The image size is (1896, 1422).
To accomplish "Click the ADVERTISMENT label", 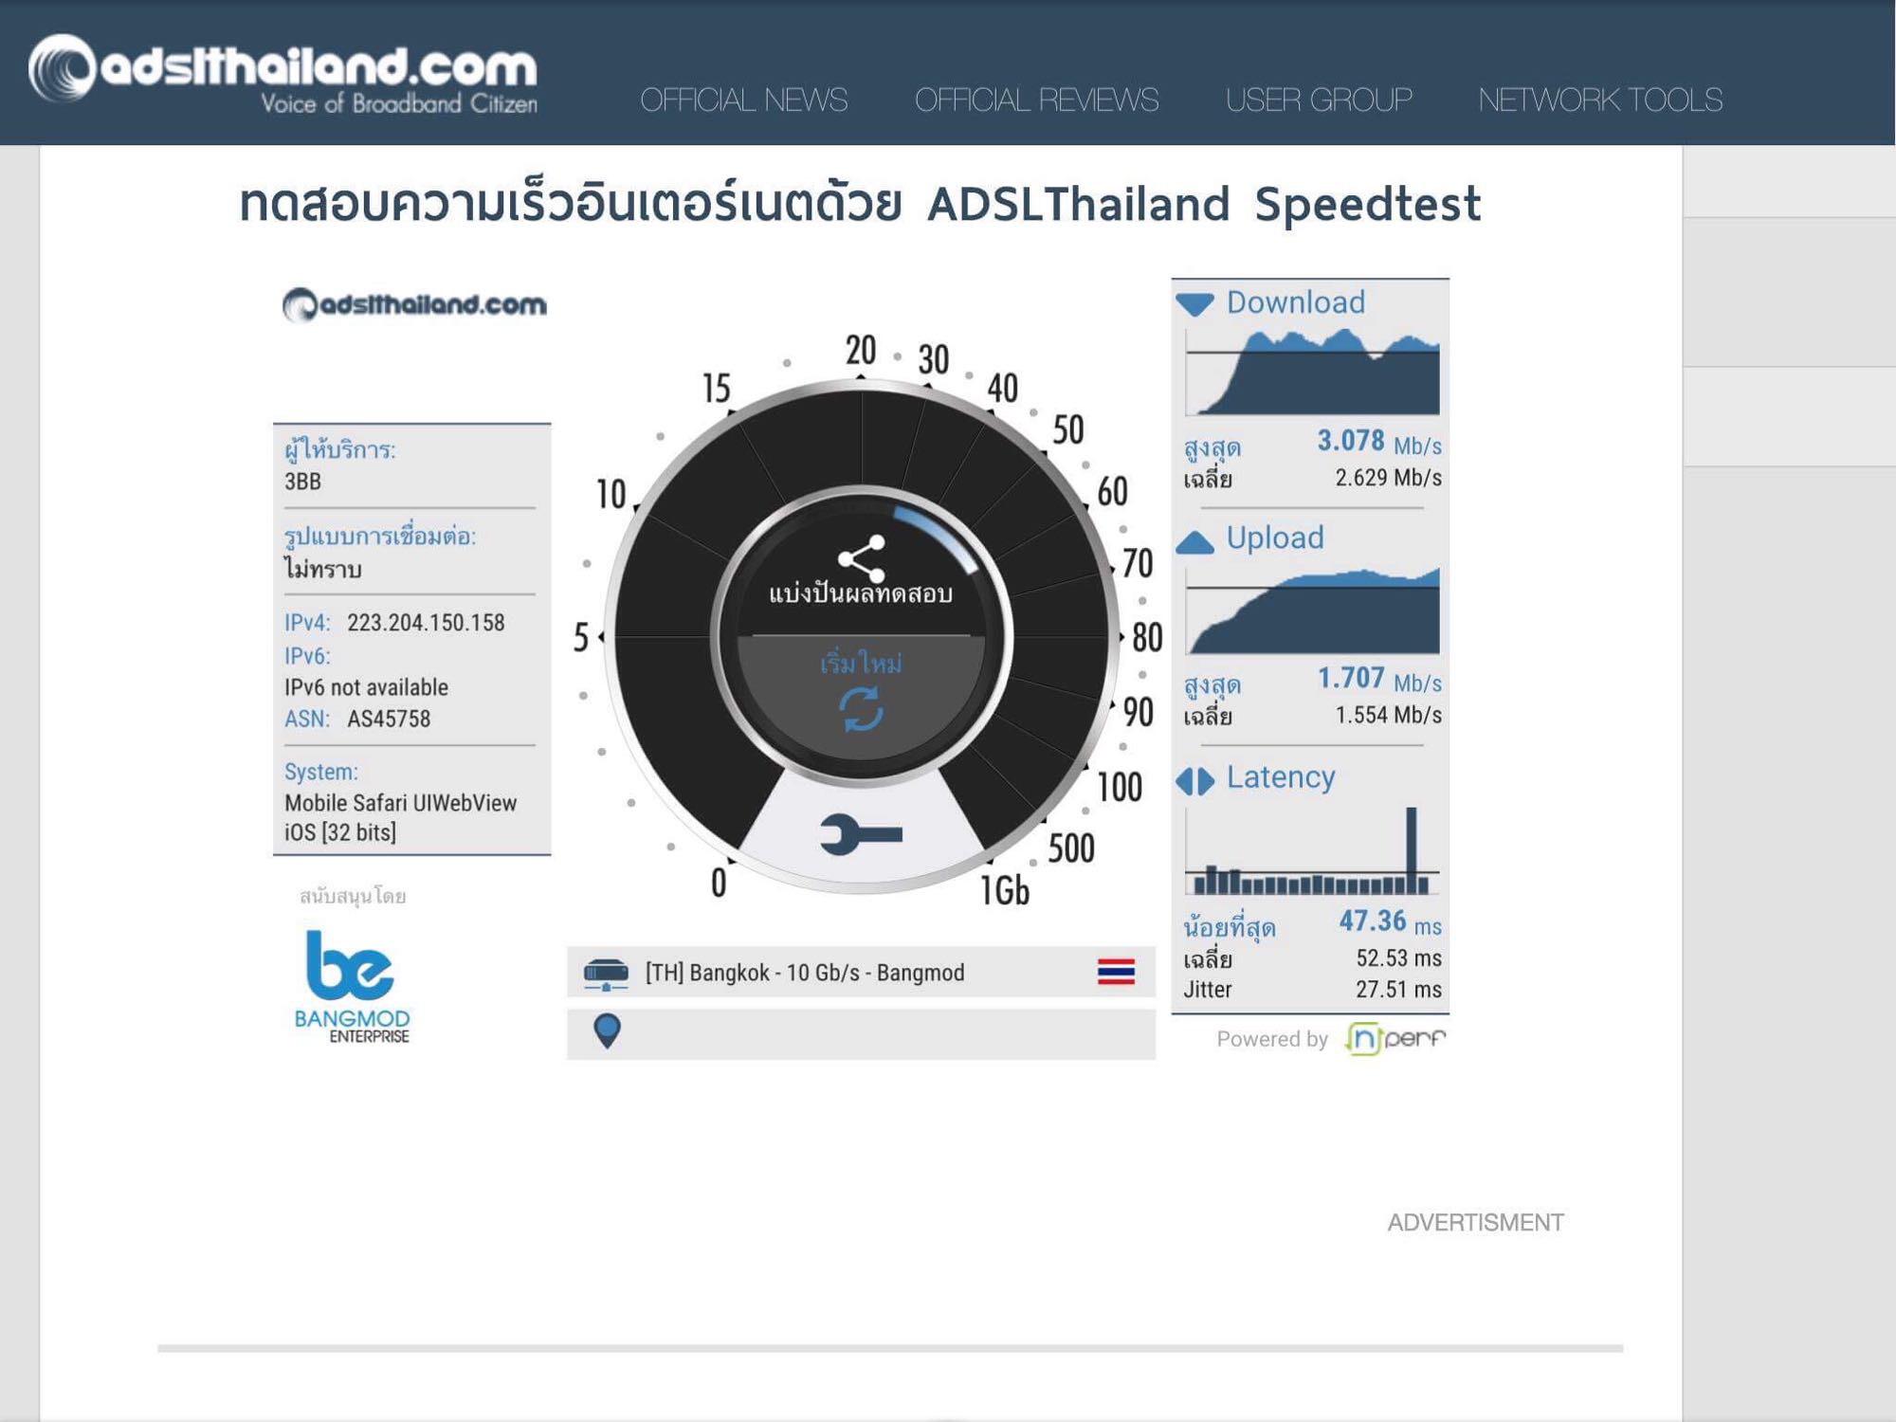I will (x=1476, y=1223).
